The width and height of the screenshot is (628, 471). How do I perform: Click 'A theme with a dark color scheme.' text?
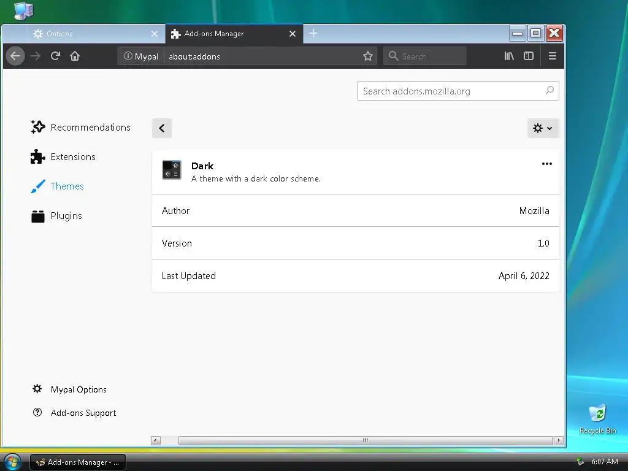(256, 178)
